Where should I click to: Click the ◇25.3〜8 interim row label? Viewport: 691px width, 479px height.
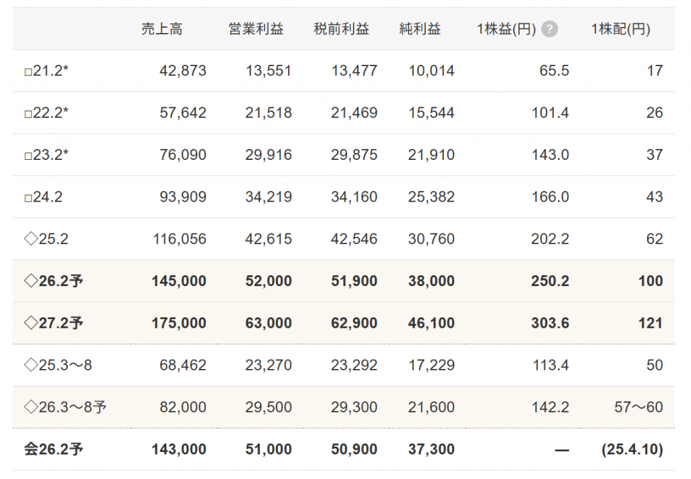point(58,365)
